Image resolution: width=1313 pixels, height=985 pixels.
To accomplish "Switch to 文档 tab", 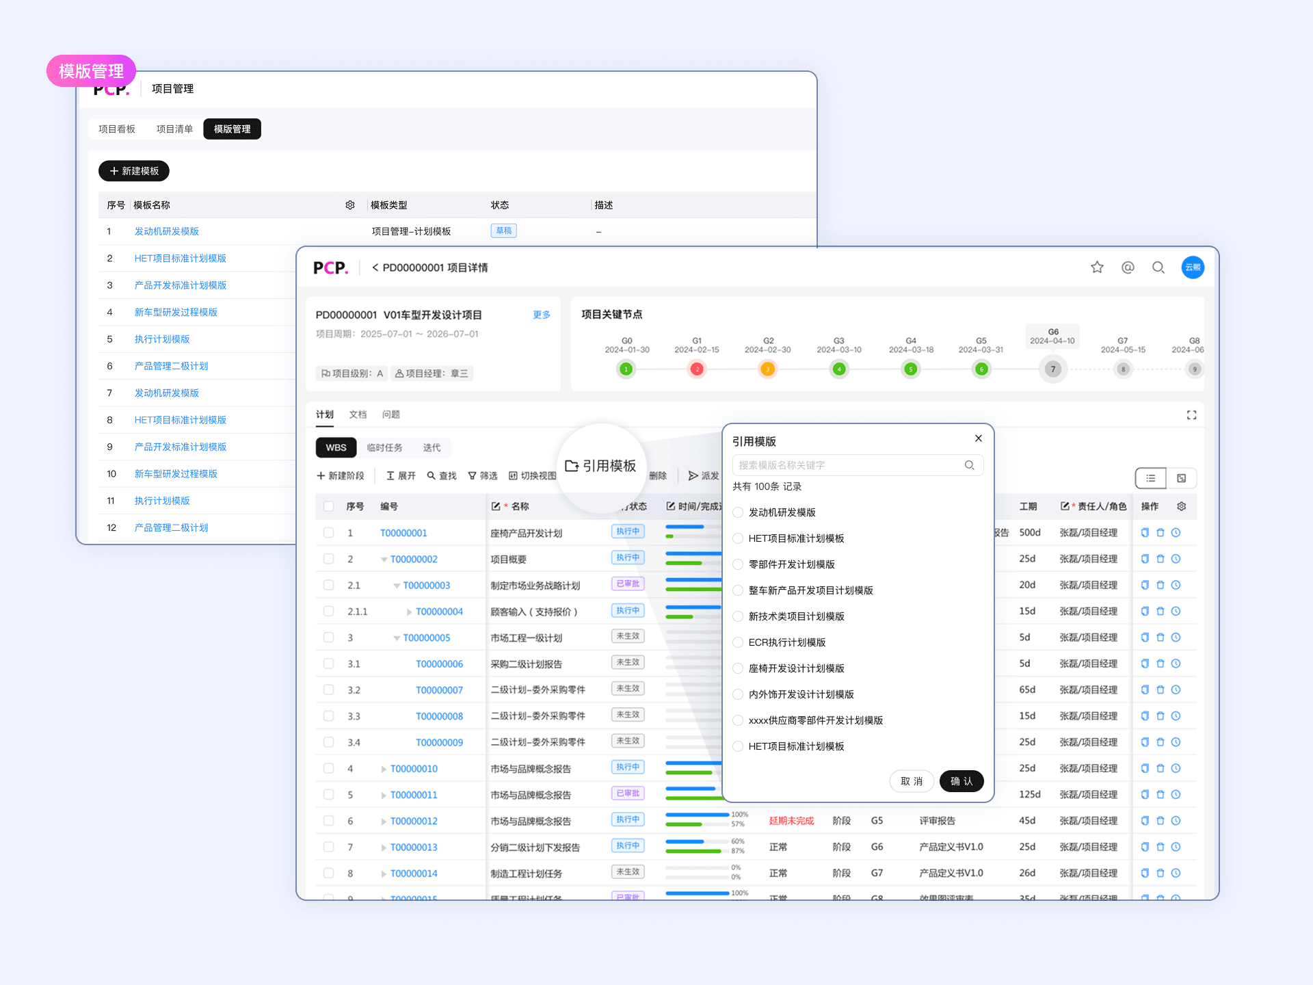I will [358, 415].
